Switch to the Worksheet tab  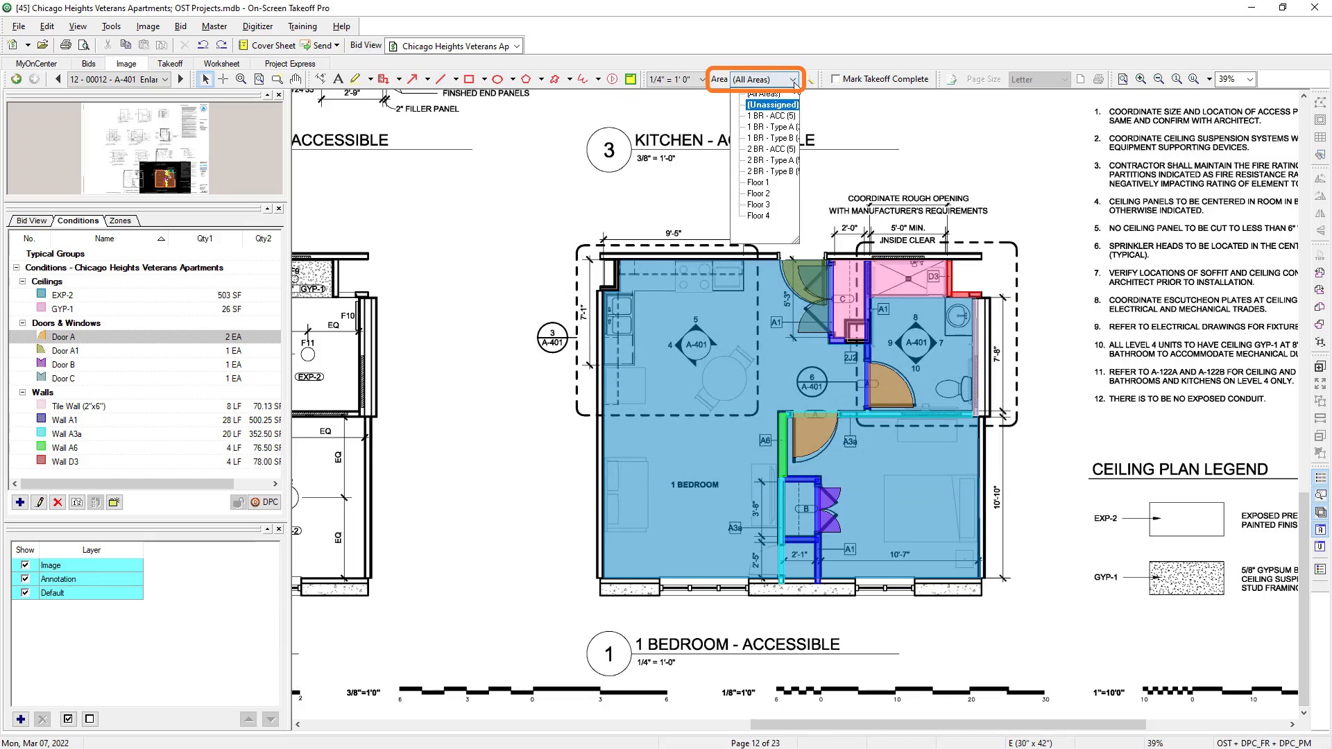(221, 63)
